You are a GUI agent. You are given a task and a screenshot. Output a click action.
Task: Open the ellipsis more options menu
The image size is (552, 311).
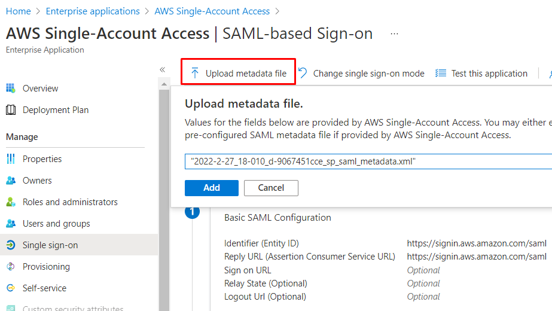pos(394,34)
